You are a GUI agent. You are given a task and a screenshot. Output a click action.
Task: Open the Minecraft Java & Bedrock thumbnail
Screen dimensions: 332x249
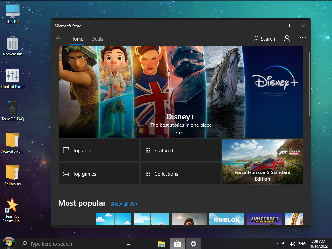(x=264, y=219)
